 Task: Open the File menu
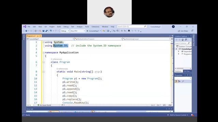tap(29, 26)
